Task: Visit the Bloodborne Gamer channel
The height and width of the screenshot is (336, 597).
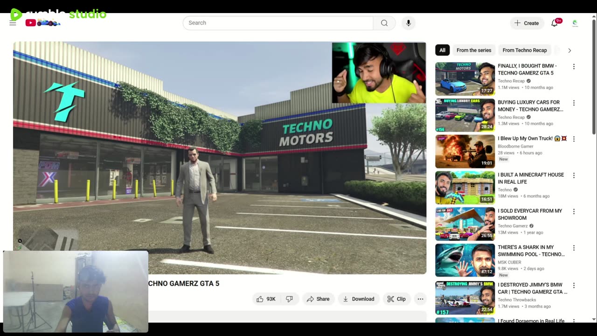Action: tap(515, 147)
